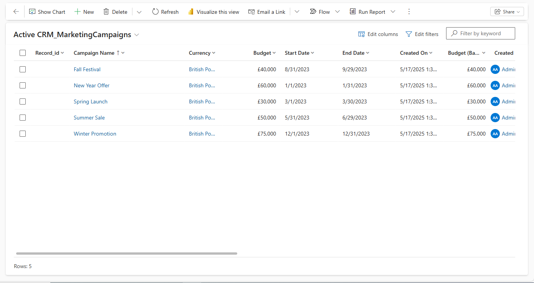Open the Edit columns panel
534x283 pixels.
click(378, 34)
